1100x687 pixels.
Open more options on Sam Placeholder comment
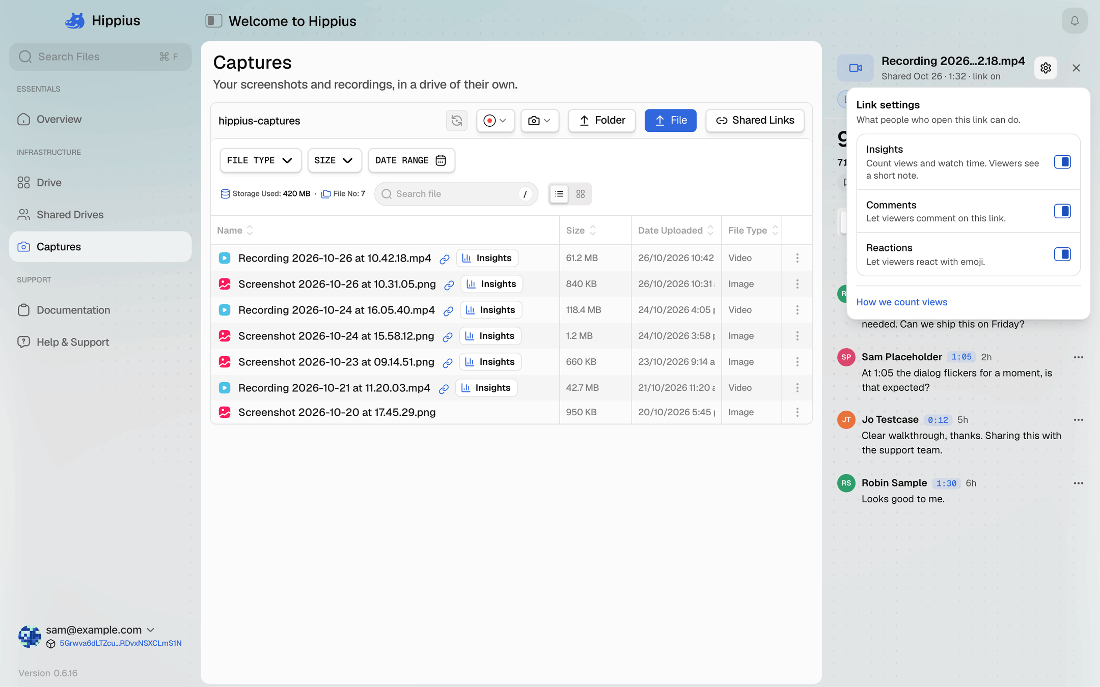1078,357
